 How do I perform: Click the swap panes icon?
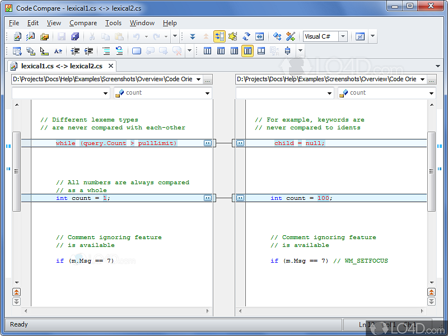259,36
